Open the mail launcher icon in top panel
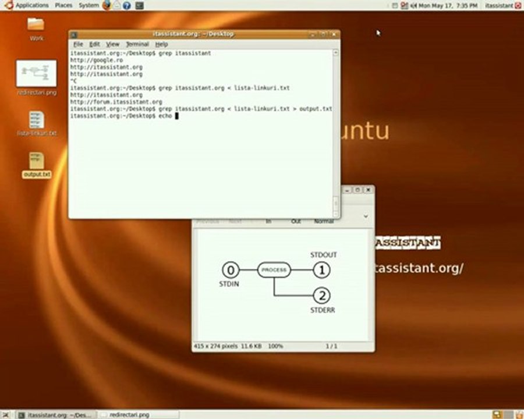The height and width of the screenshot is (419, 524). [x=116, y=5]
